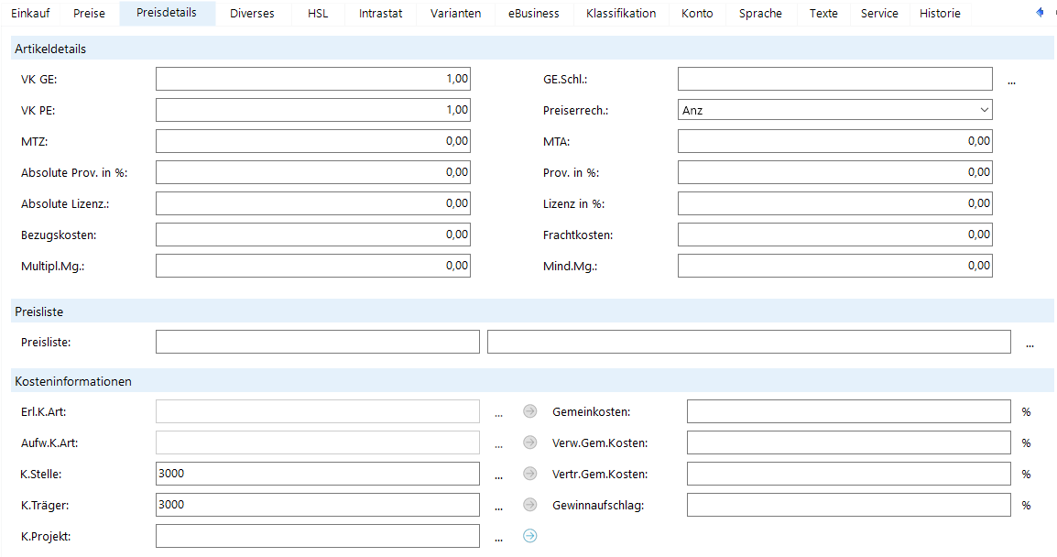1057x557 pixels.
Task: Switch to the HSL tab
Action: pyautogui.click(x=318, y=14)
